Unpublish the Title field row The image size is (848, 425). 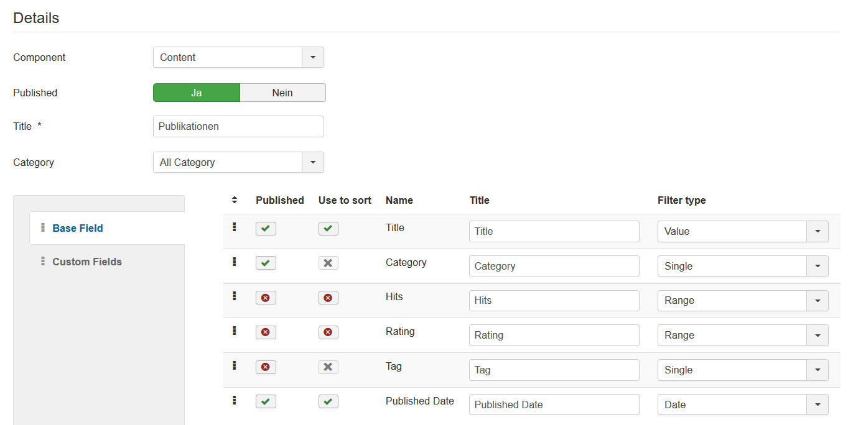point(266,229)
